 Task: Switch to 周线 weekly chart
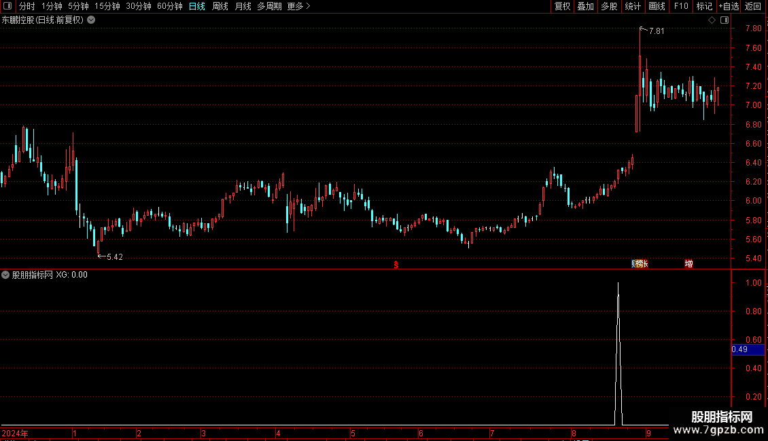220,6
